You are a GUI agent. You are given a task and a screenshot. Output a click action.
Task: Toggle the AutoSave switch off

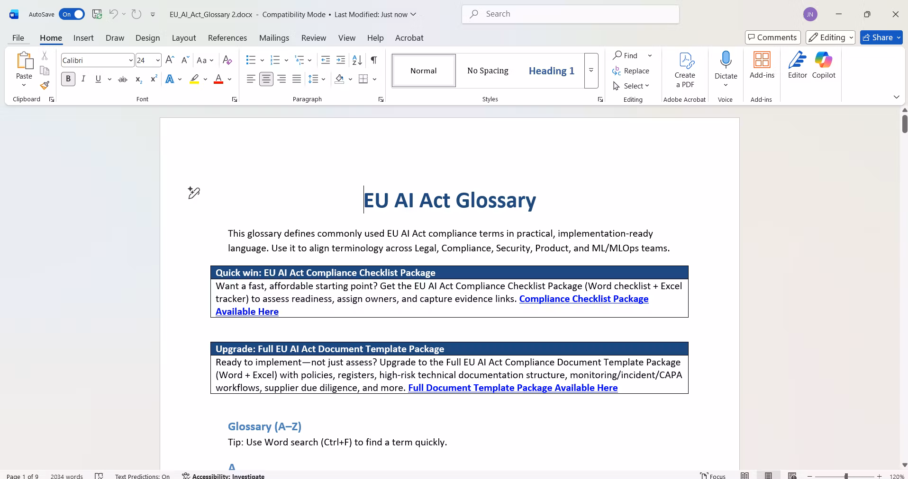tap(72, 14)
